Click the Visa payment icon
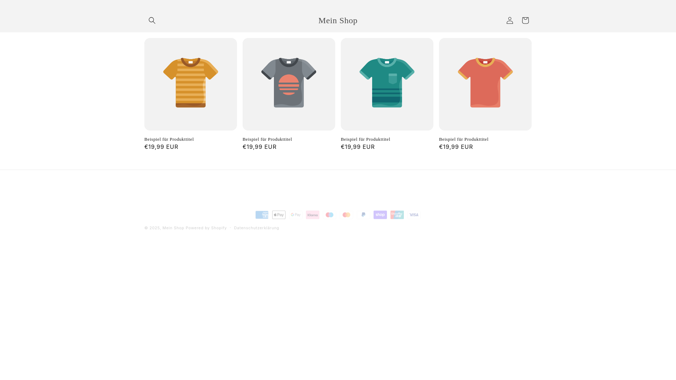Viewport: 676px width, 380px height. point(414,215)
